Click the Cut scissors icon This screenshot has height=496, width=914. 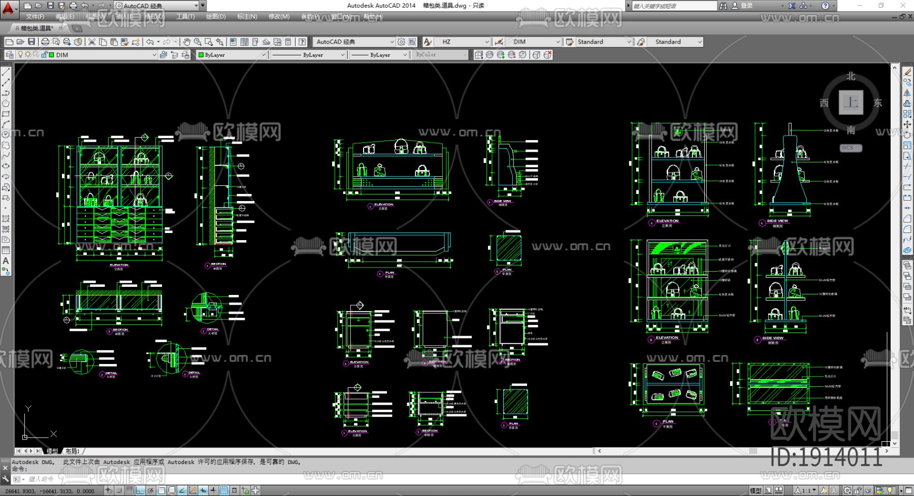(92, 42)
